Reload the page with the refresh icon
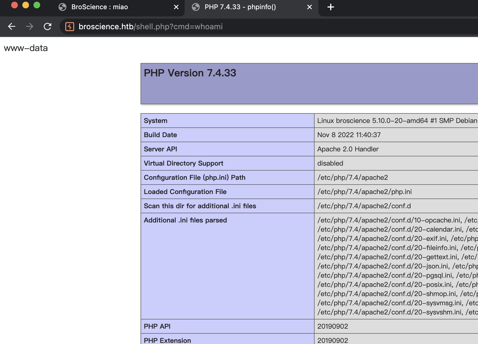The height and width of the screenshot is (344, 478). tap(48, 26)
